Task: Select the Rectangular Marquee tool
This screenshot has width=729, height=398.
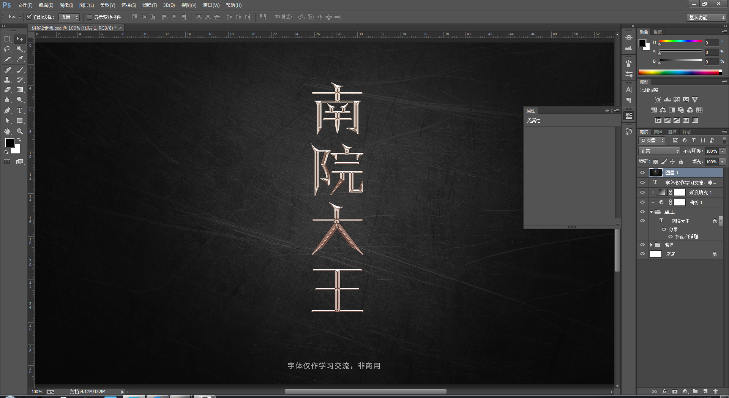Action: click(x=7, y=39)
